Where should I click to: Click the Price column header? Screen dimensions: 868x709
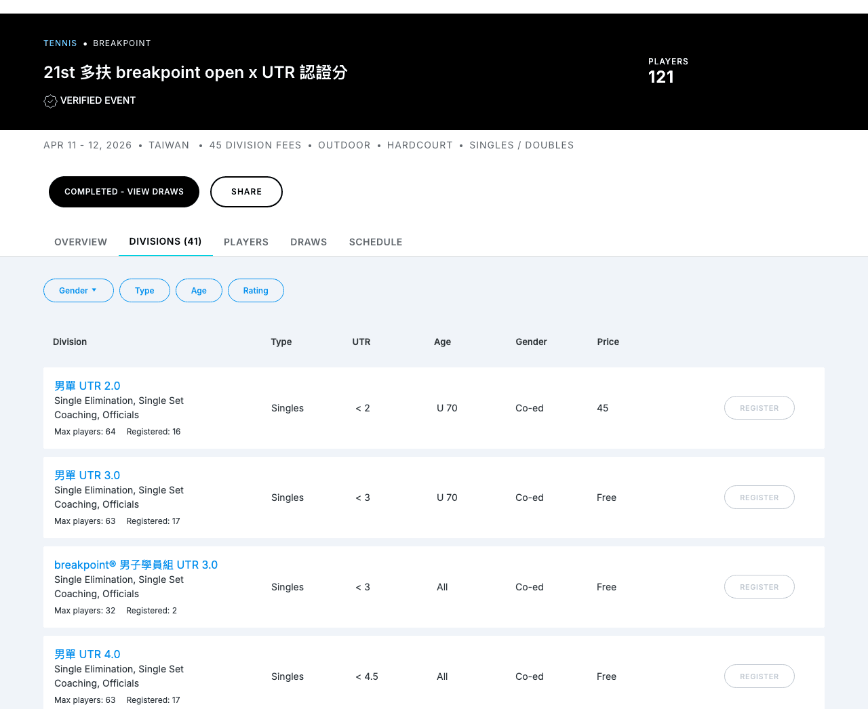click(608, 342)
